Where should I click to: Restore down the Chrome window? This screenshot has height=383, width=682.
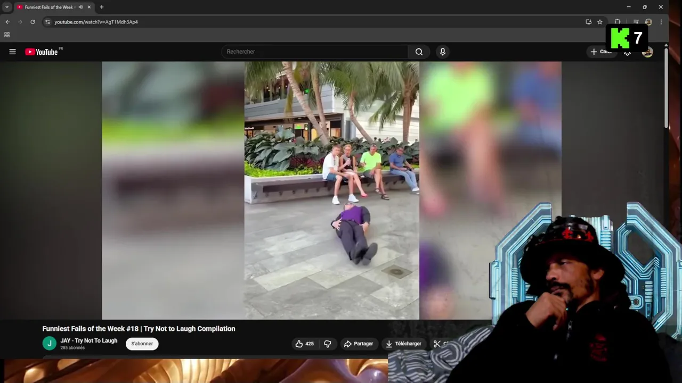(x=645, y=7)
